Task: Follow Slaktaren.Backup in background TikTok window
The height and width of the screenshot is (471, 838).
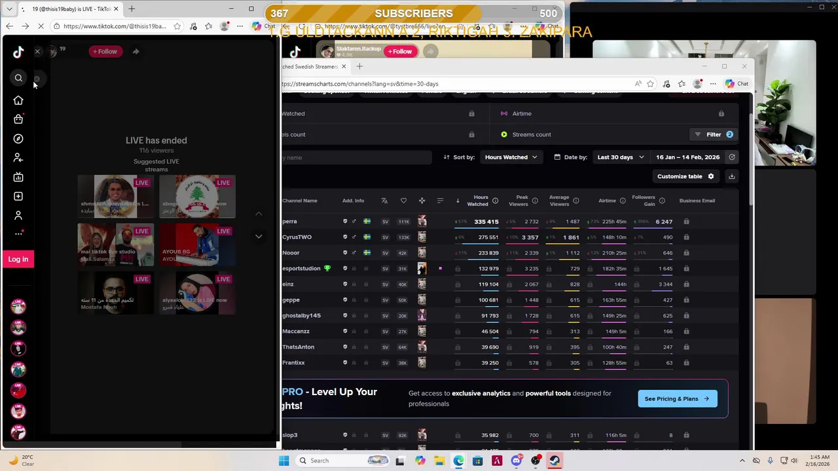Action: (400, 52)
